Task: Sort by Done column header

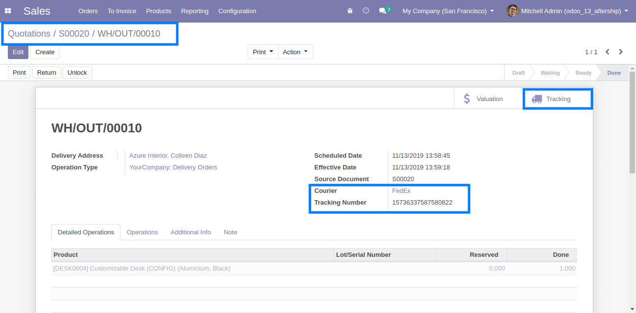Action: (542, 255)
